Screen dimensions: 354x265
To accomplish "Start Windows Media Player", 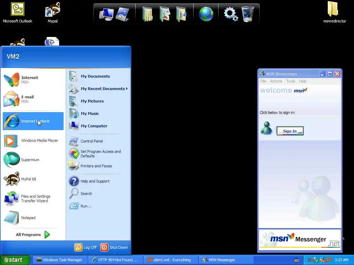I will 33,141.
